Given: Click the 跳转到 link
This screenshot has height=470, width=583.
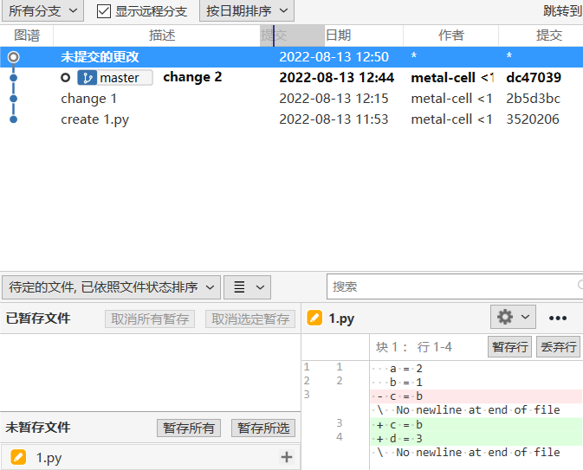Looking at the screenshot, I should coord(562,11).
